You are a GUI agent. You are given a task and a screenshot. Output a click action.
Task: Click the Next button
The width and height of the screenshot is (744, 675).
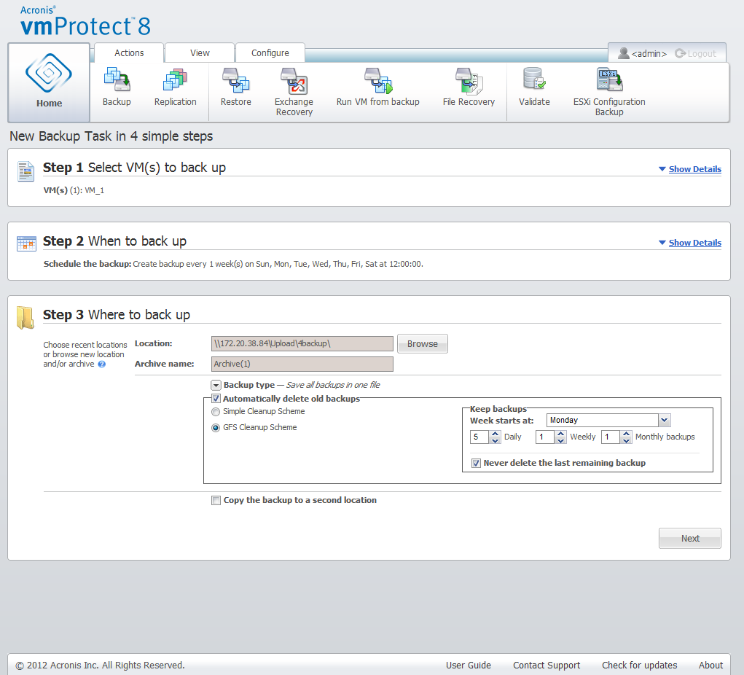coord(690,538)
